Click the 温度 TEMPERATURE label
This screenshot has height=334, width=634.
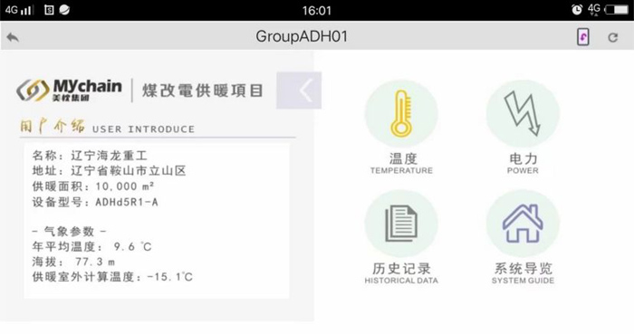pyautogui.click(x=401, y=164)
